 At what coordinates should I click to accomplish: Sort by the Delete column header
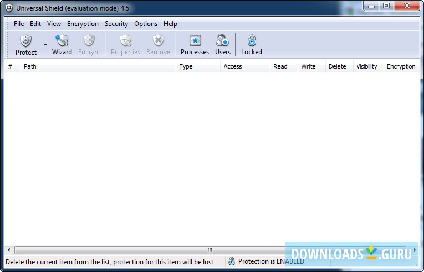click(x=339, y=66)
